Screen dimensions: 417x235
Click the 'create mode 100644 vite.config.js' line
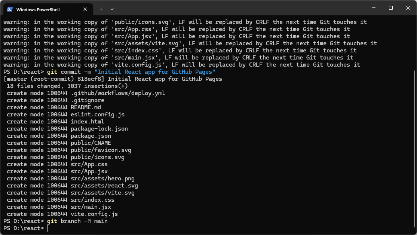(62, 214)
